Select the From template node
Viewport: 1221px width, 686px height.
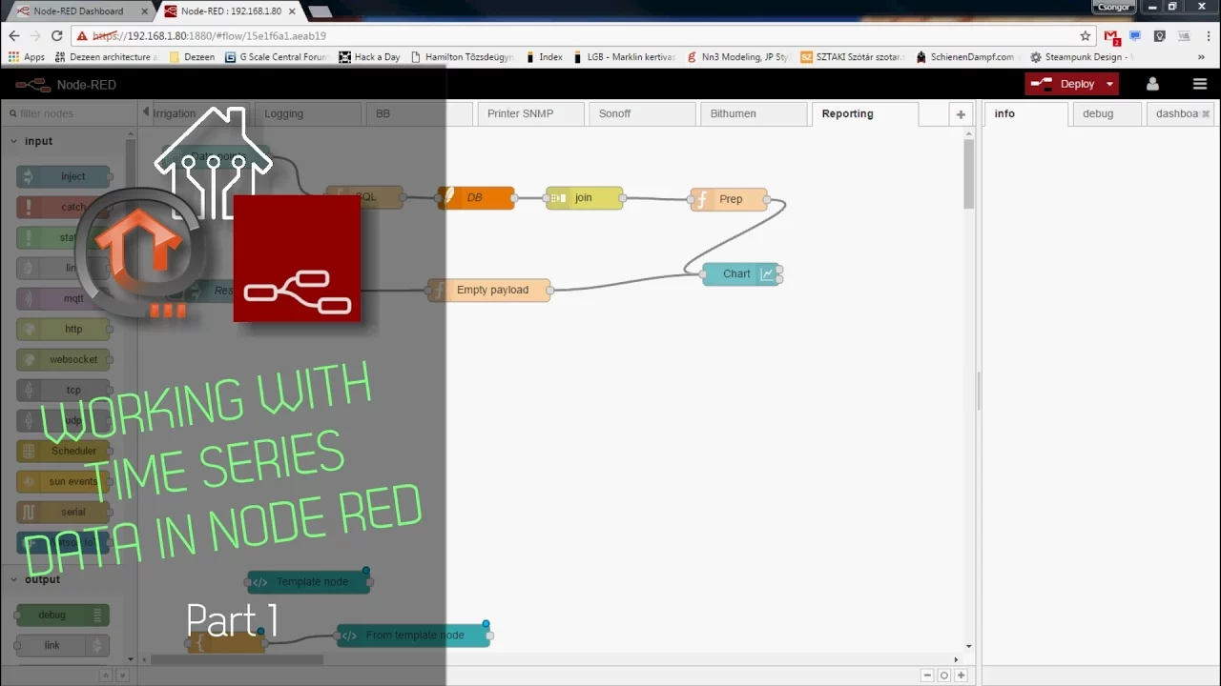coord(413,636)
